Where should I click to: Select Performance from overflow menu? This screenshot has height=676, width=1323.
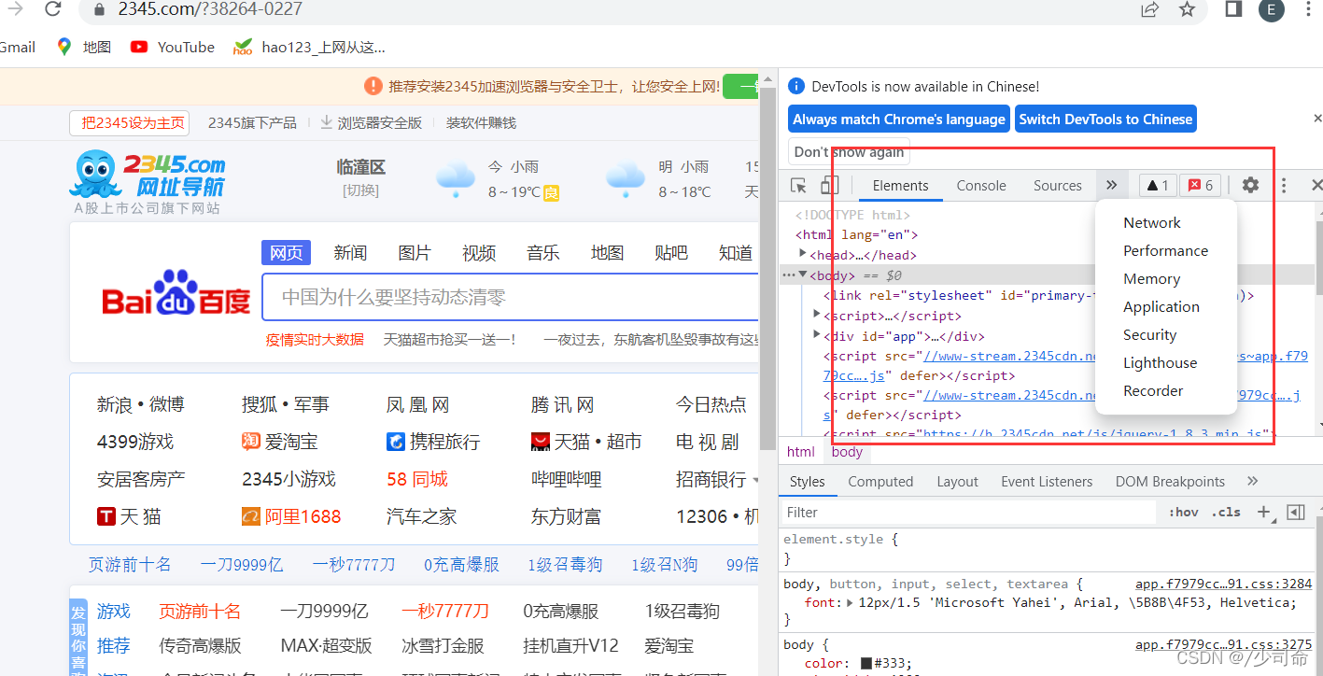pyautogui.click(x=1165, y=250)
